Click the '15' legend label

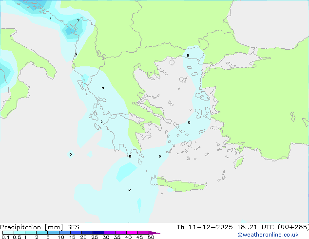pyautogui.click(x=72, y=237)
